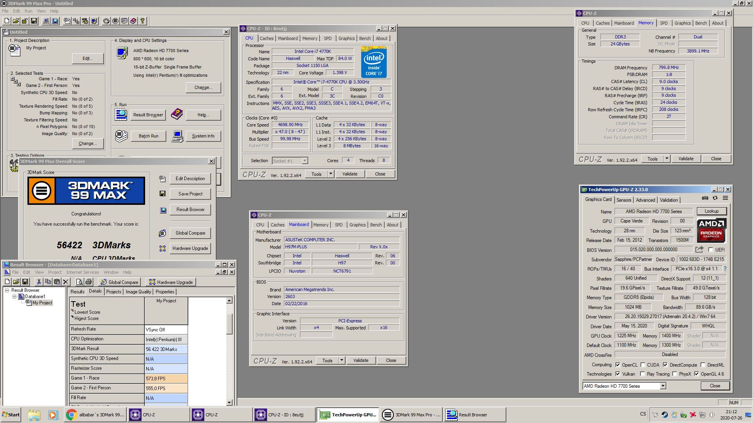This screenshot has width=753, height=423.
Task: Click Save floppy icon in 3DMark toolbar
Action: click(x=34, y=21)
